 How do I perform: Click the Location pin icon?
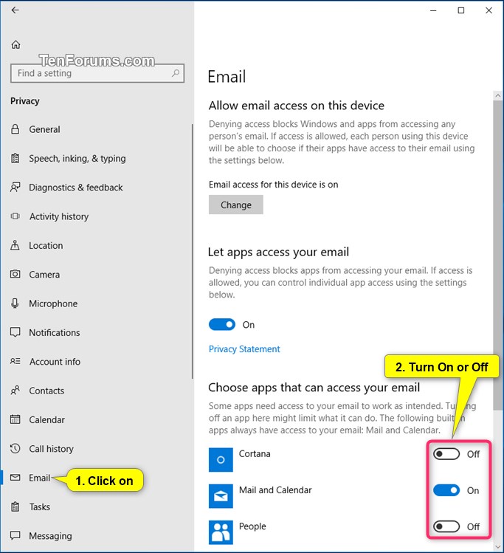click(x=15, y=245)
